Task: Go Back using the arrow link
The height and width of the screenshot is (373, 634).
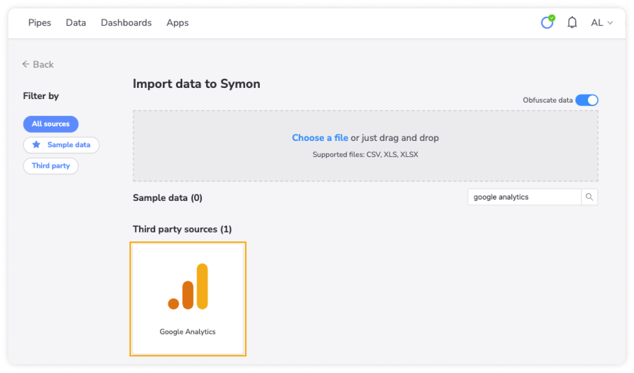Action: point(38,65)
